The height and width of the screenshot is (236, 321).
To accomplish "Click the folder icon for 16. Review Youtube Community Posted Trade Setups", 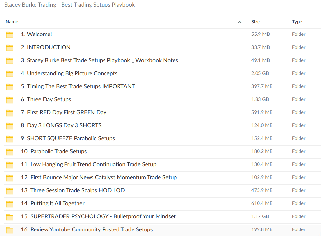I will pos(9,229).
